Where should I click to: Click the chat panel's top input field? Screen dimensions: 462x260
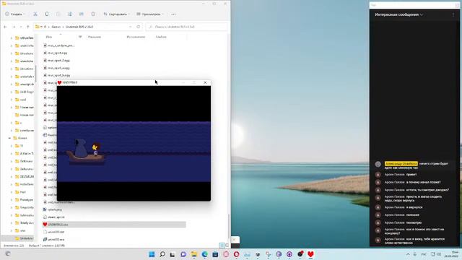pos(414,5)
